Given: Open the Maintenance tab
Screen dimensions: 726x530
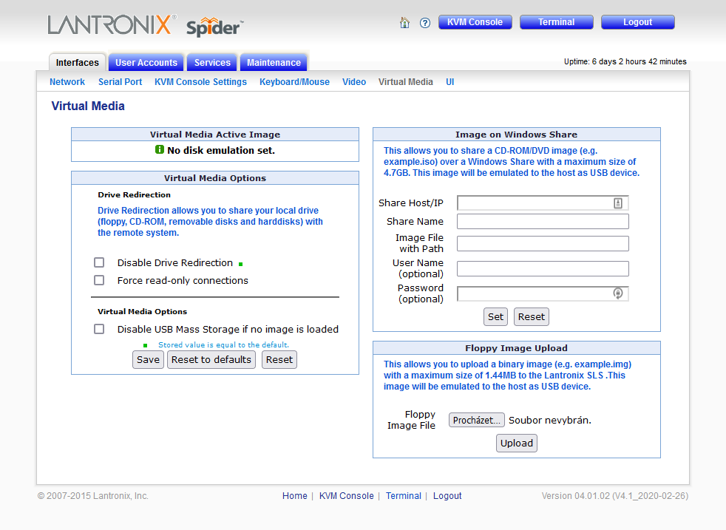Looking at the screenshot, I should click(274, 63).
